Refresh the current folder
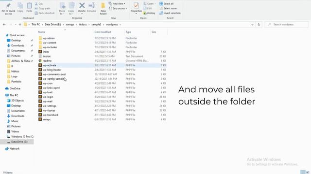Viewport: 311px width, 174px height. [x=259, y=25]
